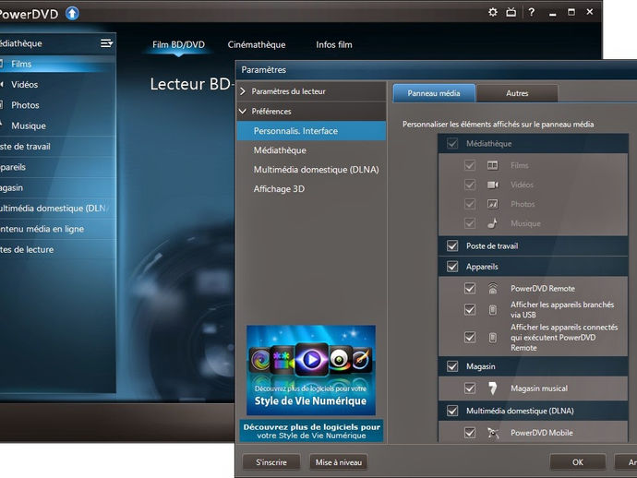Toggle the Poste de travail checkbox

[452, 245]
